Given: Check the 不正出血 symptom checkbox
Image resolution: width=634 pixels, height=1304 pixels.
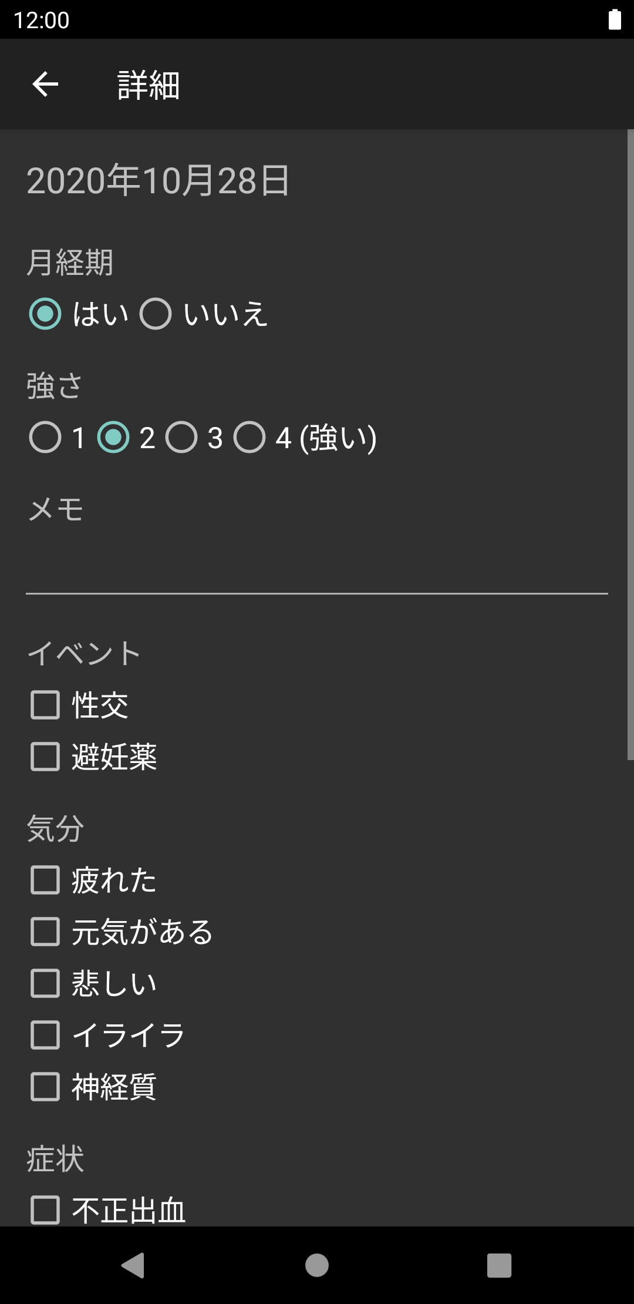Looking at the screenshot, I should (45, 1210).
